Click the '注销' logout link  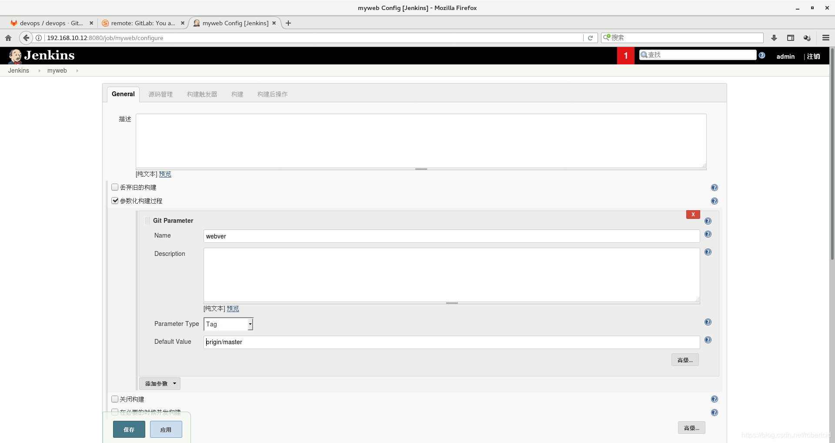coord(814,57)
